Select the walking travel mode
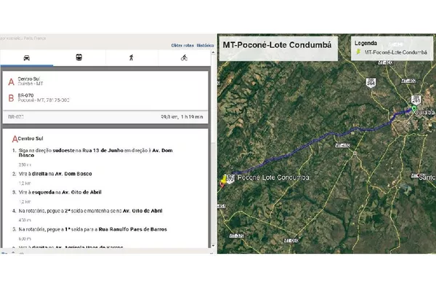This screenshot has width=436, height=288. pyautogui.click(x=132, y=57)
